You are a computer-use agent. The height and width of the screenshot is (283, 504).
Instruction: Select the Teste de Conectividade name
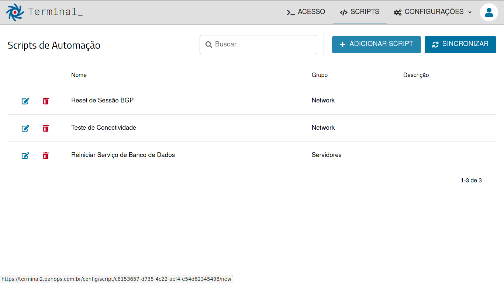pos(104,127)
